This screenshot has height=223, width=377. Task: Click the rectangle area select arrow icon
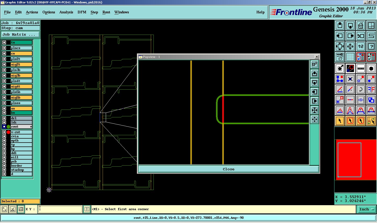tap(350, 121)
